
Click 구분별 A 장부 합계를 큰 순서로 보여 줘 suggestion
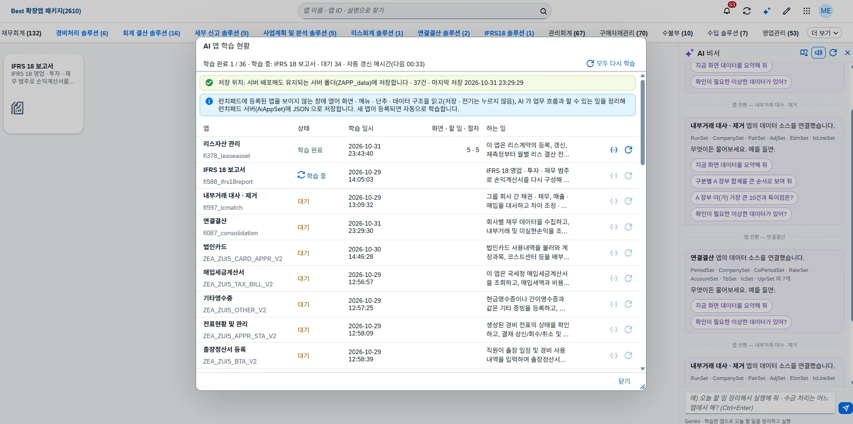744,181
